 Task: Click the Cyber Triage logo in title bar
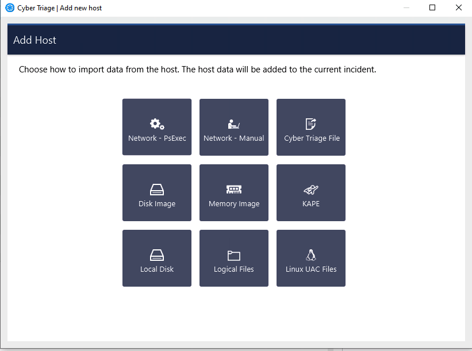tap(10, 8)
